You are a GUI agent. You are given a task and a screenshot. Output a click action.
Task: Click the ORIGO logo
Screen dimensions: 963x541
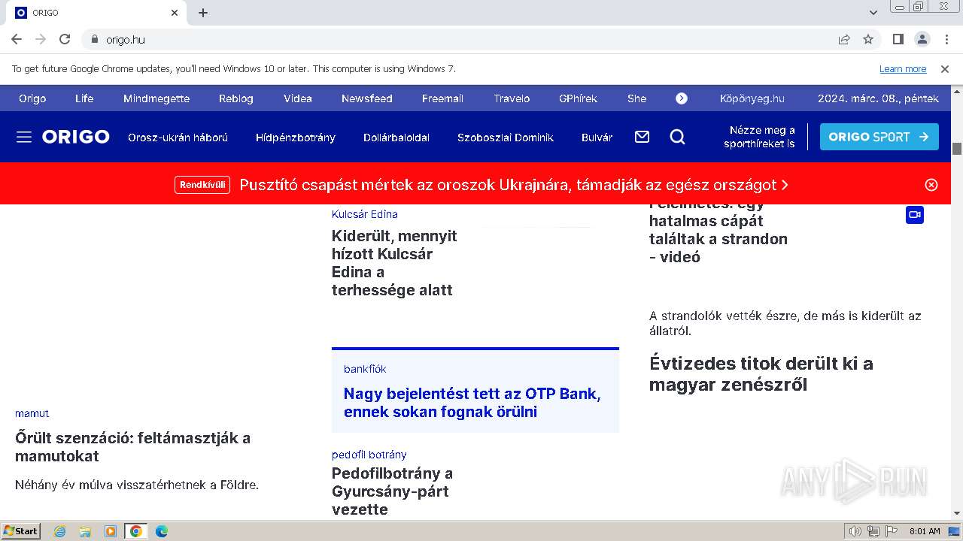point(76,137)
